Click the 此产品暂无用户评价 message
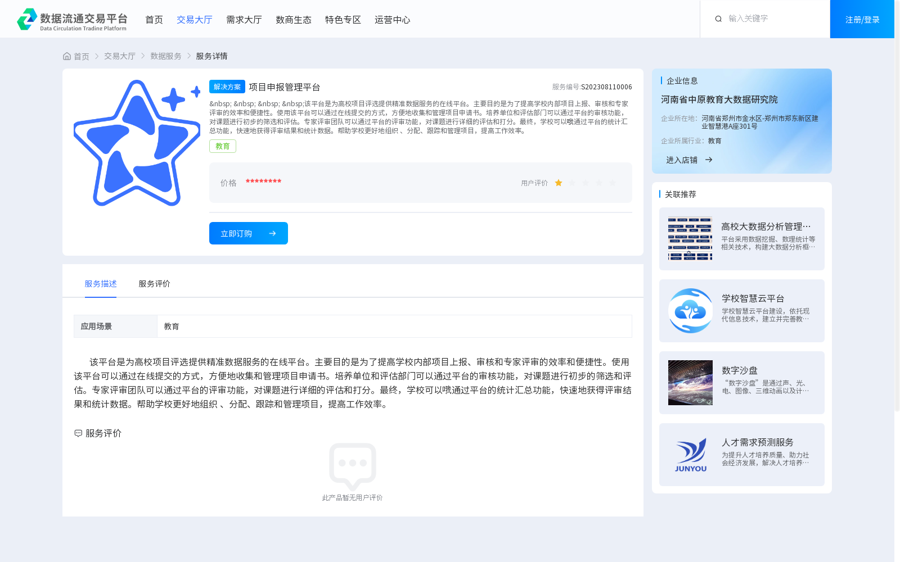 click(353, 498)
